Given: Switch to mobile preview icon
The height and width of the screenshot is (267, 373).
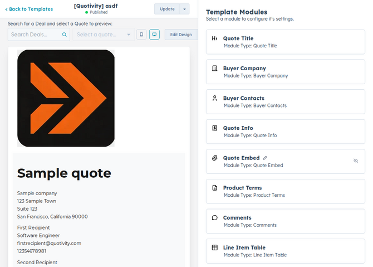Looking at the screenshot, I should [x=141, y=35].
